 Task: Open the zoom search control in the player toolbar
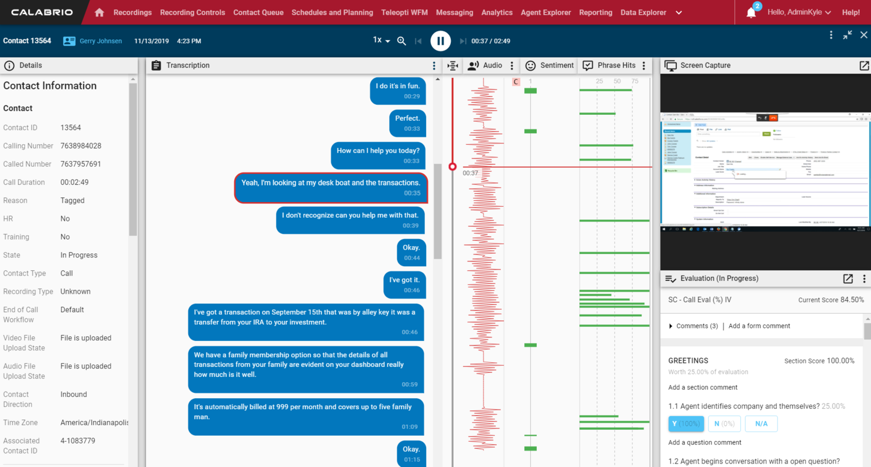[x=401, y=41]
